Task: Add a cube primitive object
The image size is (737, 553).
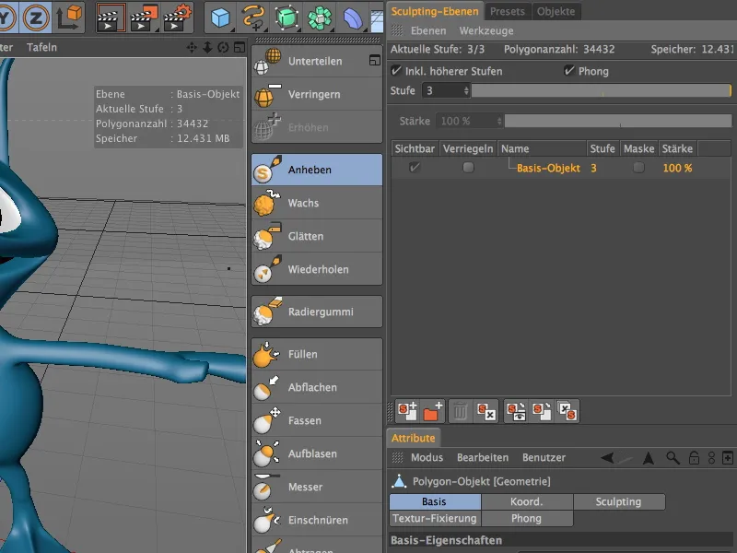Action: pos(220,18)
